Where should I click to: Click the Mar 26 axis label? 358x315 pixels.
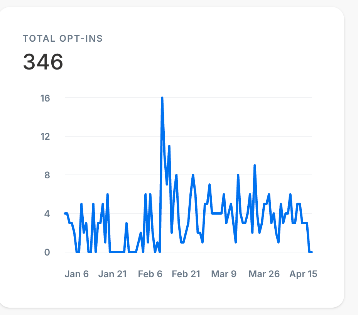[x=264, y=274]
